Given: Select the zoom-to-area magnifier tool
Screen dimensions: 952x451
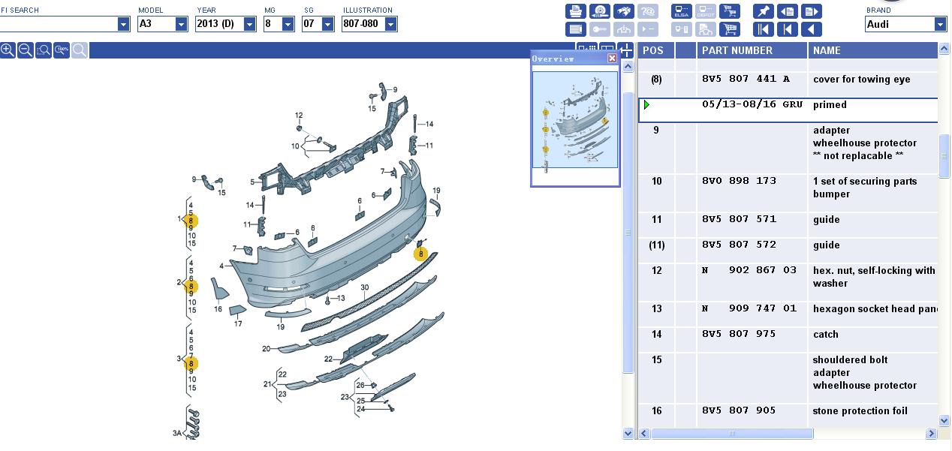Looking at the screenshot, I should 44,50.
